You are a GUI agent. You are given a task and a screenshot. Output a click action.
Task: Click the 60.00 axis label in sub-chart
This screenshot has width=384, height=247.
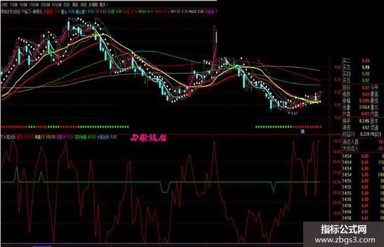337,182
